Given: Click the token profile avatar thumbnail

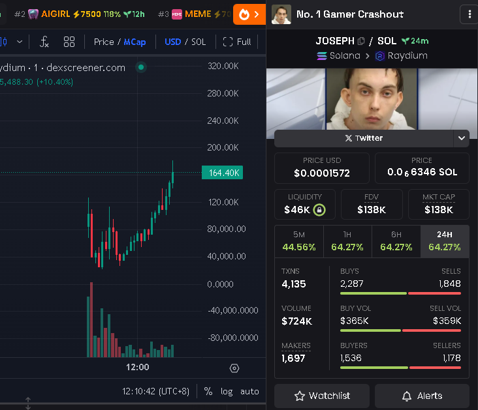Looking at the screenshot, I should pyautogui.click(x=281, y=14).
